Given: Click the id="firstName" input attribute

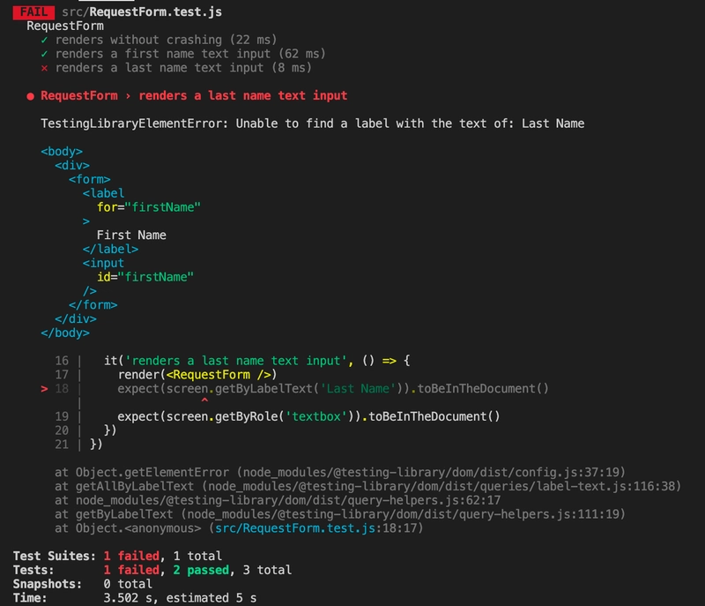Looking at the screenshot, I should coord(145,277).
